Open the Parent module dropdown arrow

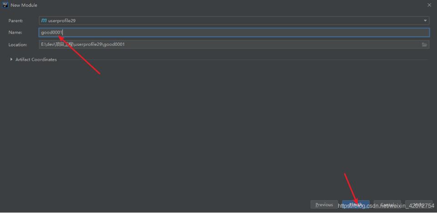tap(425, 20)
